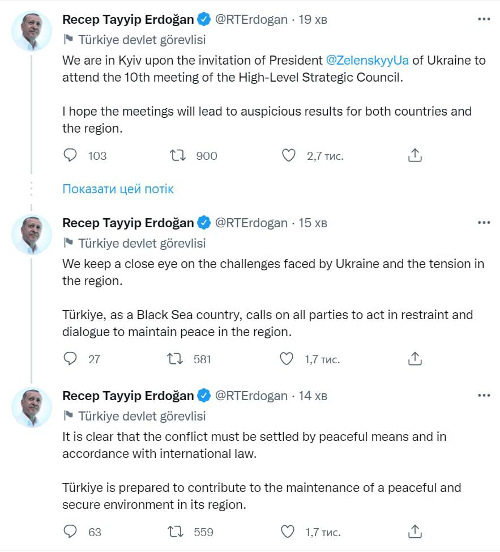Share the 15 хв tweet
The image size is (500, 552).
click(x=415, y=359)
